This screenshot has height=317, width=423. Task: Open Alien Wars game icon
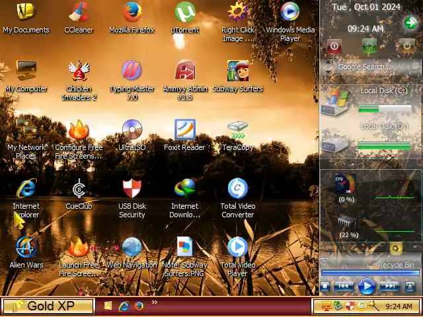tap(26, 247)
